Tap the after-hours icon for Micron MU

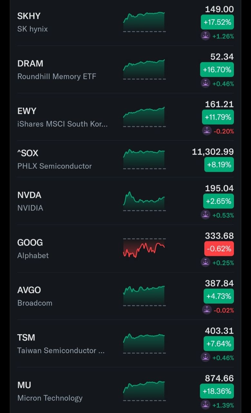pos(206,405)
